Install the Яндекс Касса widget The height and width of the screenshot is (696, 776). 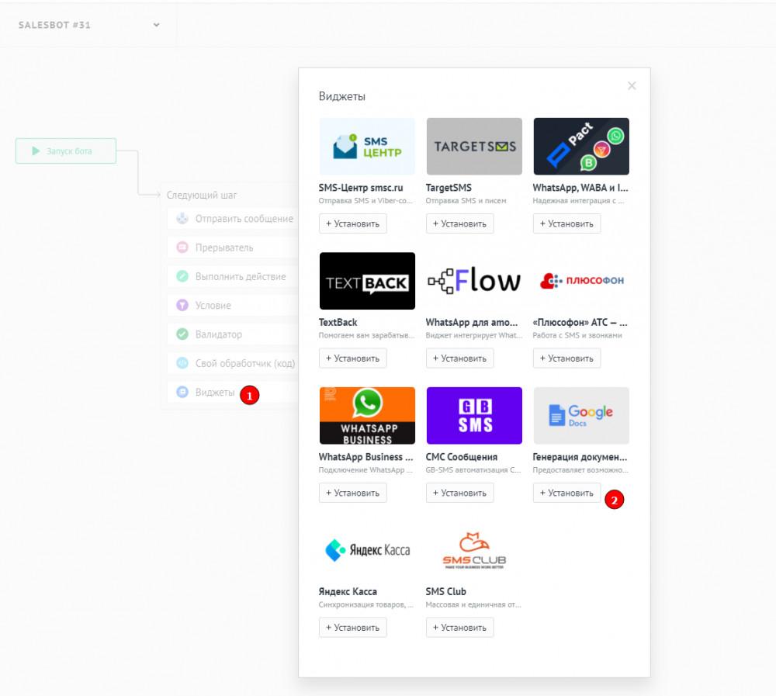[353, 628]
